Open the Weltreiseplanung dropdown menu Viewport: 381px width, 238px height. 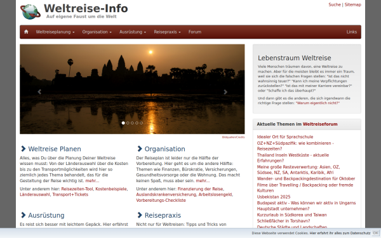(55, 32)
